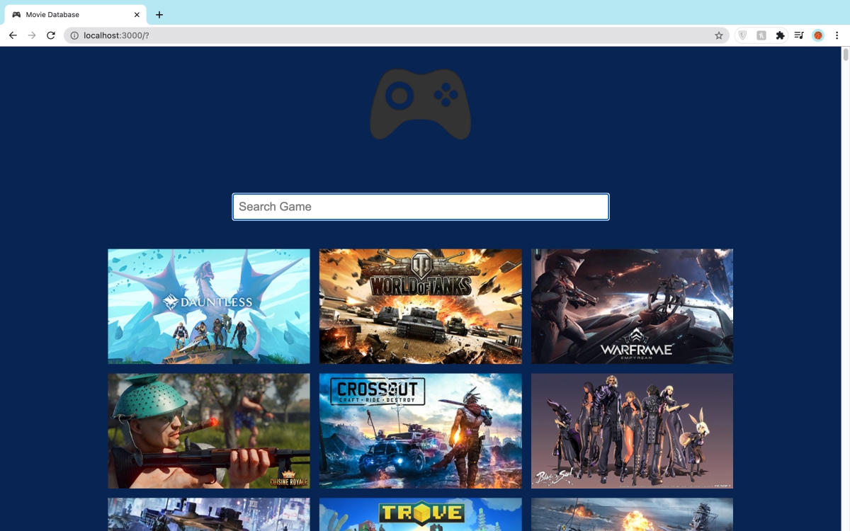Click the localhost:3000 address bar
This screenshot has width=850, height=531.
tap(397, 35)
